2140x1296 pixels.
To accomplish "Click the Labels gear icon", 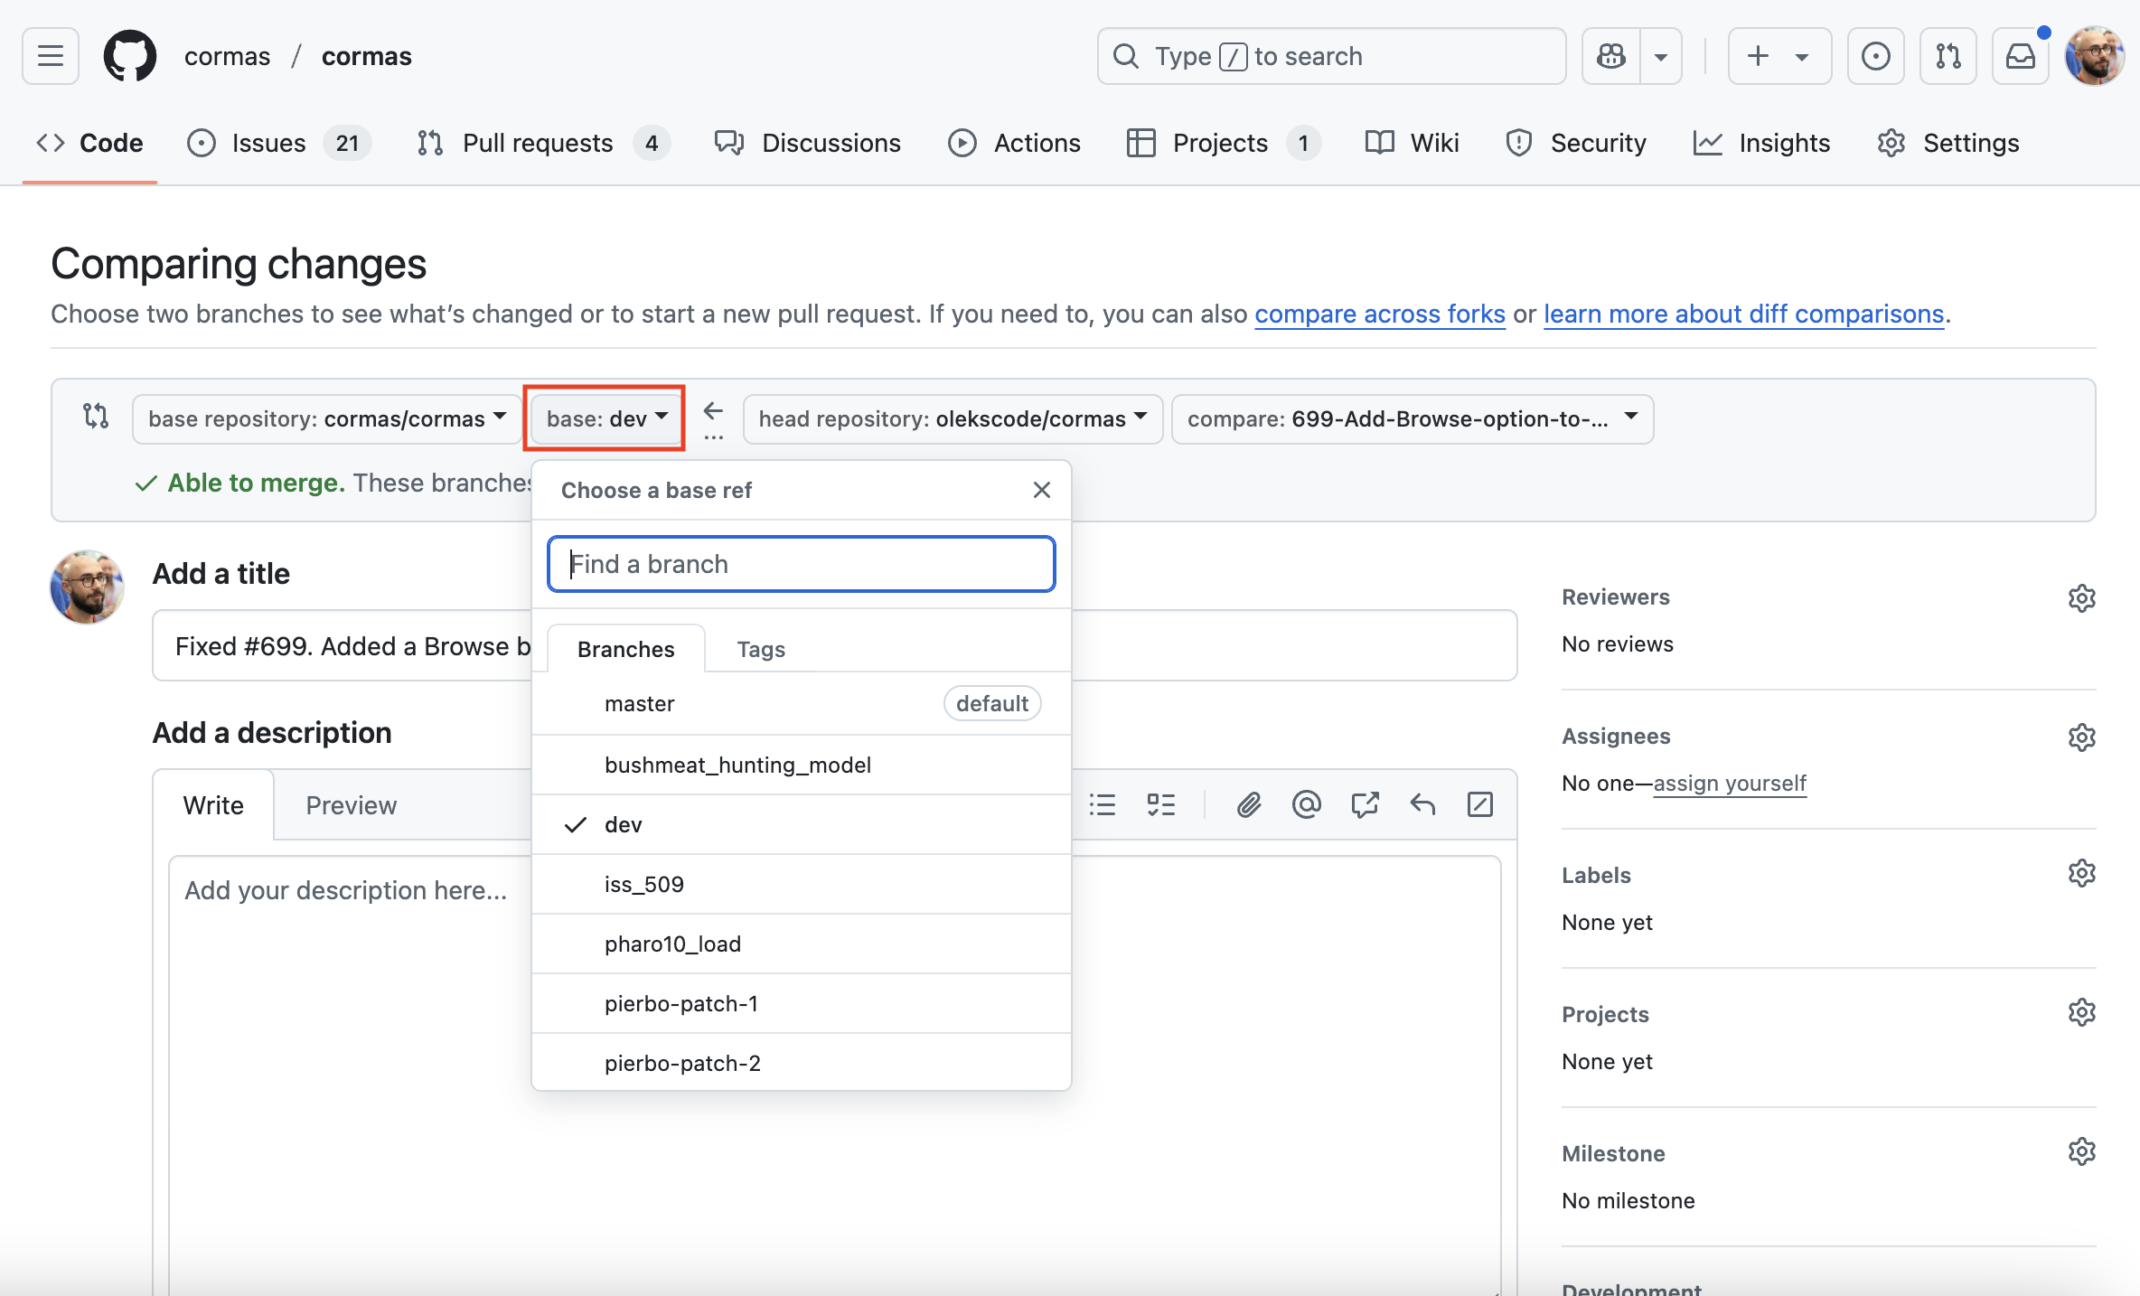I will pos(2081,874).
